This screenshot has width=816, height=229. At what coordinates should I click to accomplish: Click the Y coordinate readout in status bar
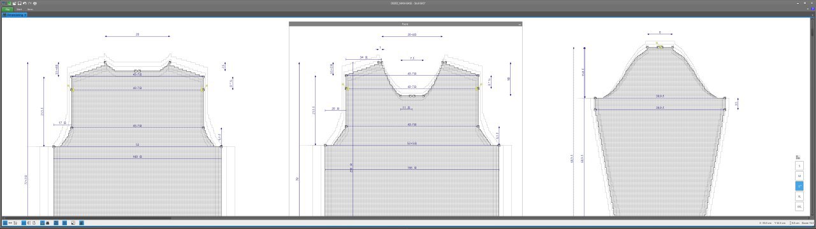[780, 223]
